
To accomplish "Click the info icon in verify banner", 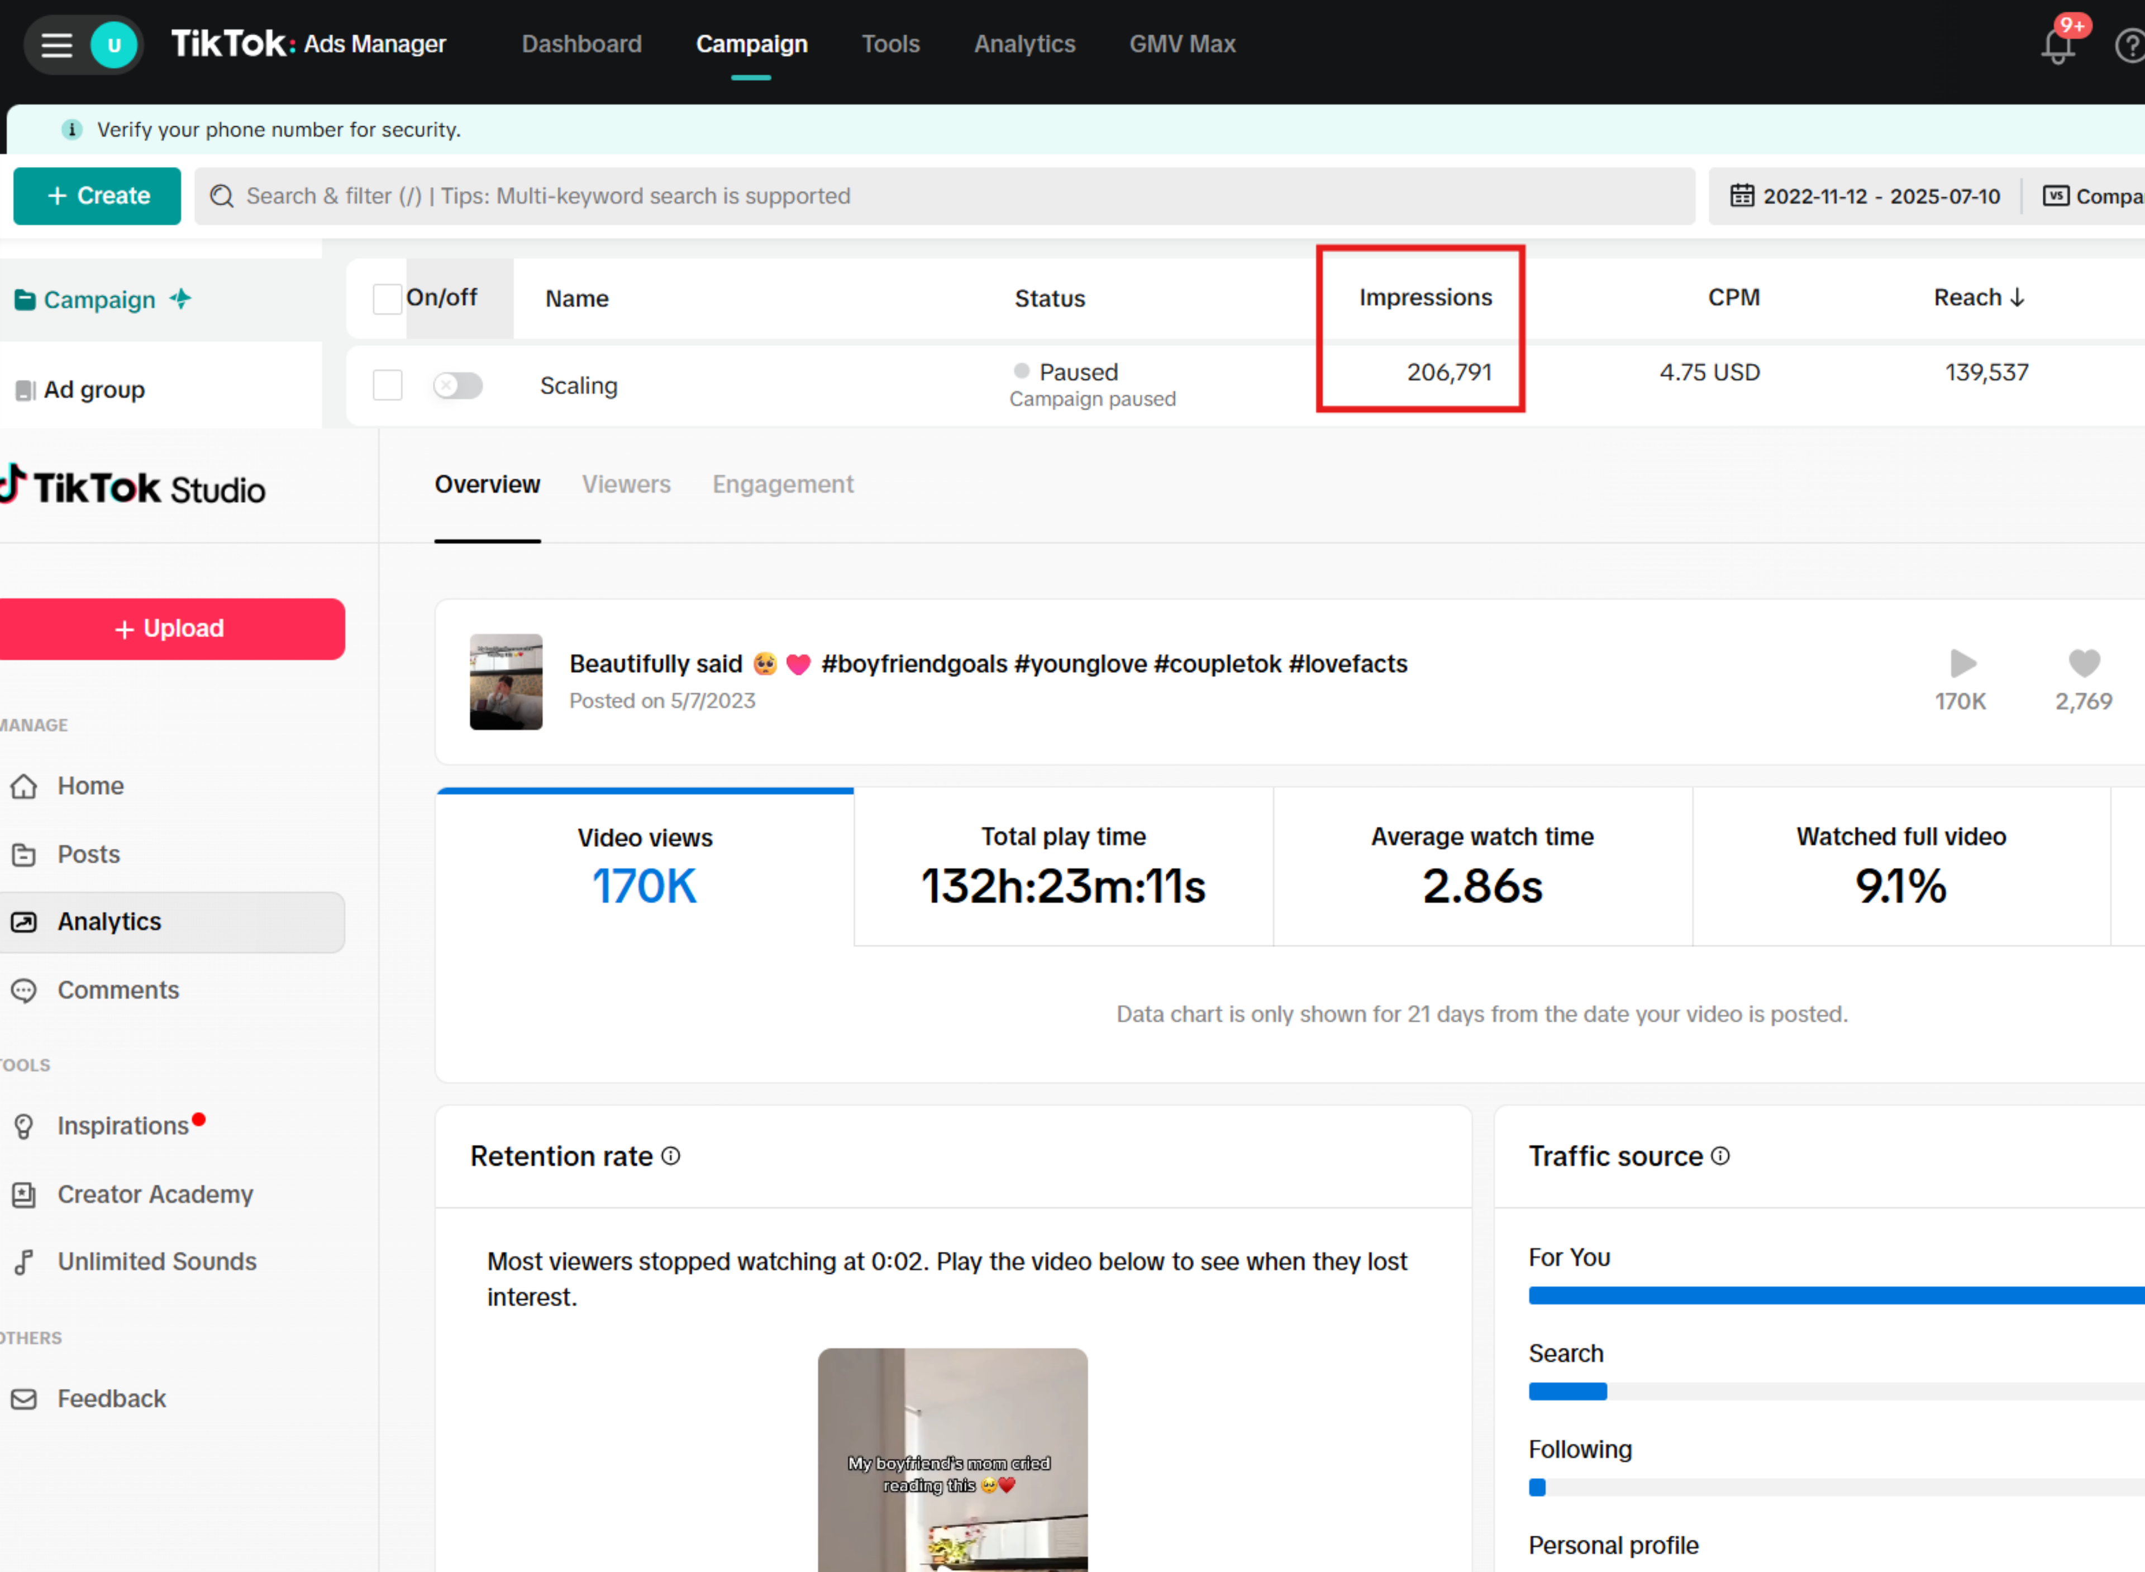I will pos(71,130).
